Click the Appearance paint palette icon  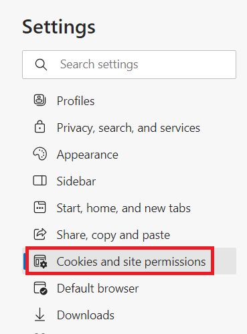40,154
